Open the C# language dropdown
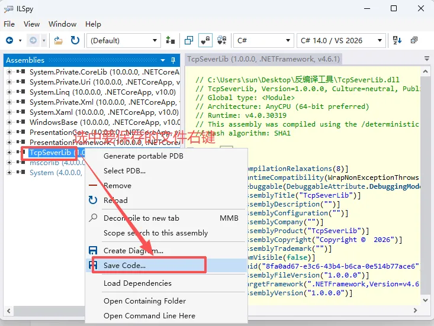 pyautogui.click(x=263, y=41)
